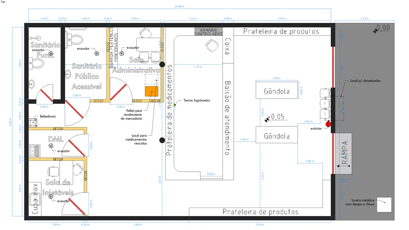Select the '3.68 m' bottom dimension

[138, 225]
